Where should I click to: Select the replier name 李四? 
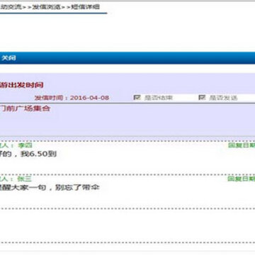point(25,145)
